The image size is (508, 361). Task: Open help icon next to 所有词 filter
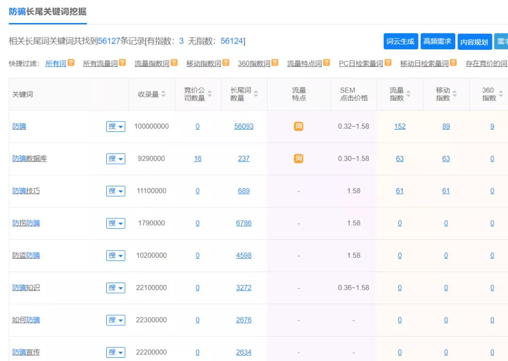click(x=71, y=63)
